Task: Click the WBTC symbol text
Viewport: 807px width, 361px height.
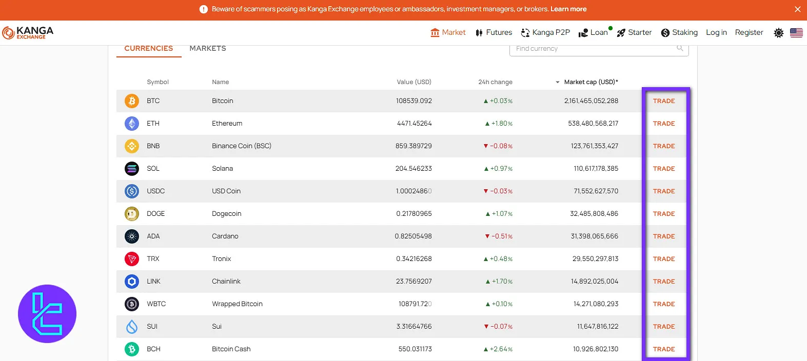Action: [x=156, y=304]
